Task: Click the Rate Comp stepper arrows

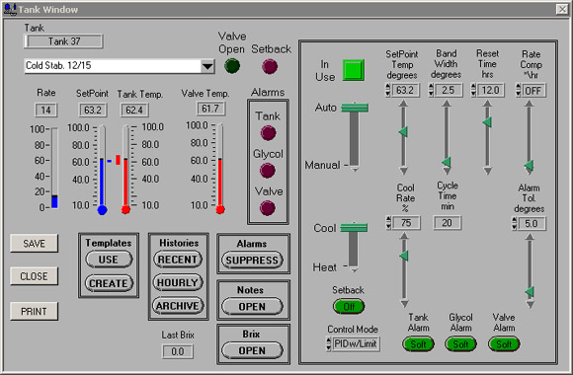Action: pos(518,90)
